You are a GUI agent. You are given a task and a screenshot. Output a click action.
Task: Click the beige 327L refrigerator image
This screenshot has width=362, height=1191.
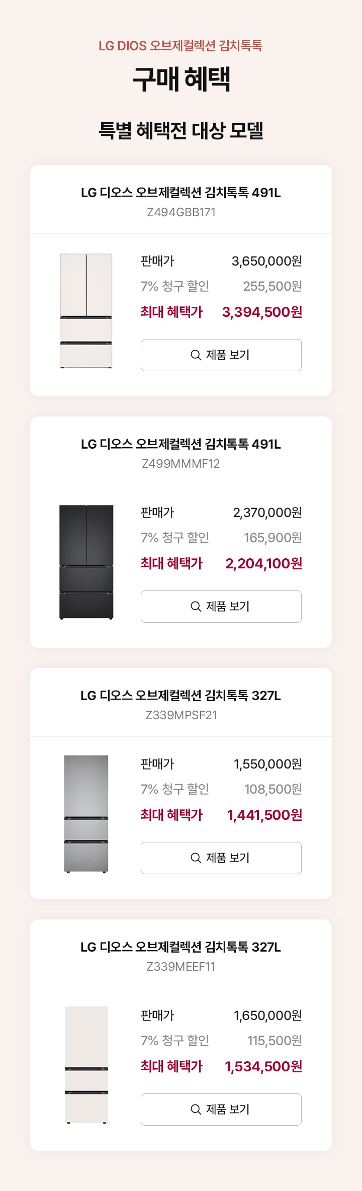tap(86, 1065)
